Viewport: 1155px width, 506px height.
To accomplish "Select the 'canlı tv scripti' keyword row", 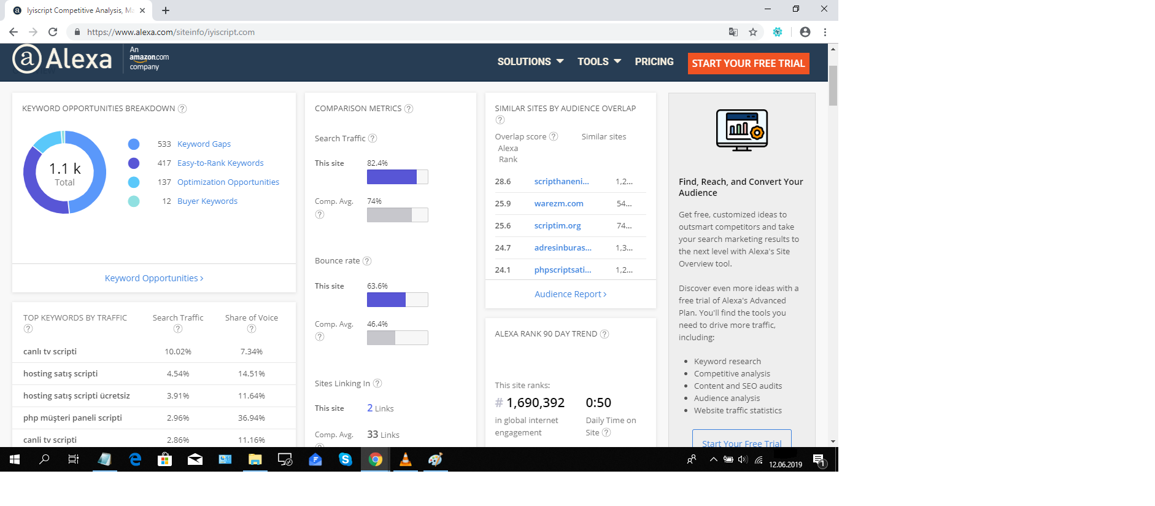I will pos(153,352).
